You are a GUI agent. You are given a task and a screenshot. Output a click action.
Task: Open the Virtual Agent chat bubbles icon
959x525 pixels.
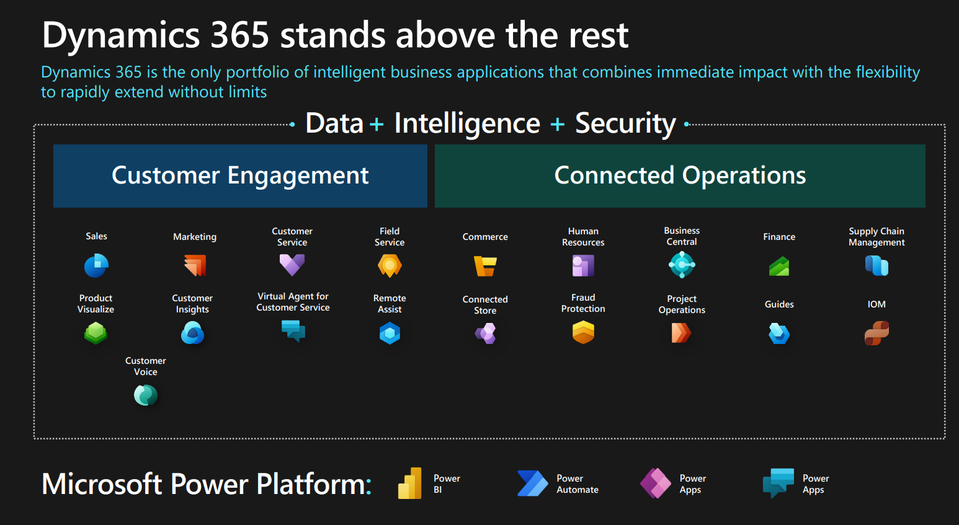(293, 330)
